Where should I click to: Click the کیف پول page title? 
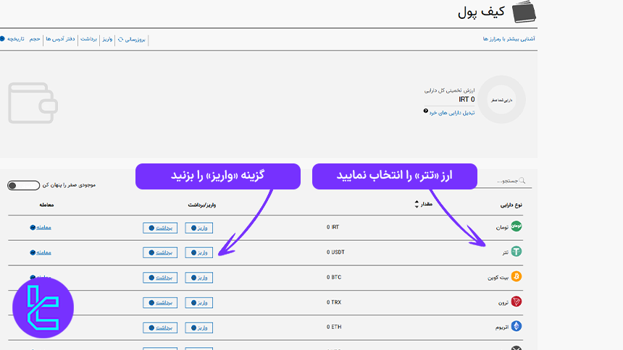pos(481,12)
